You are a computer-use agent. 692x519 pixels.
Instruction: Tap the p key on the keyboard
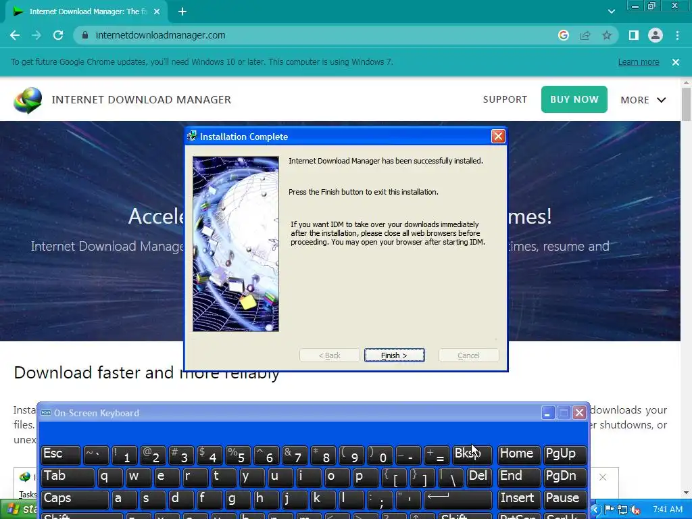(x=366, y=477)
